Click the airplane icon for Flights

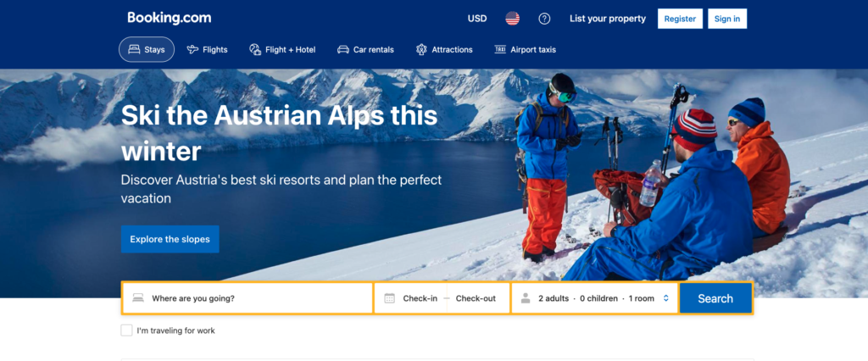coord(192,50)
